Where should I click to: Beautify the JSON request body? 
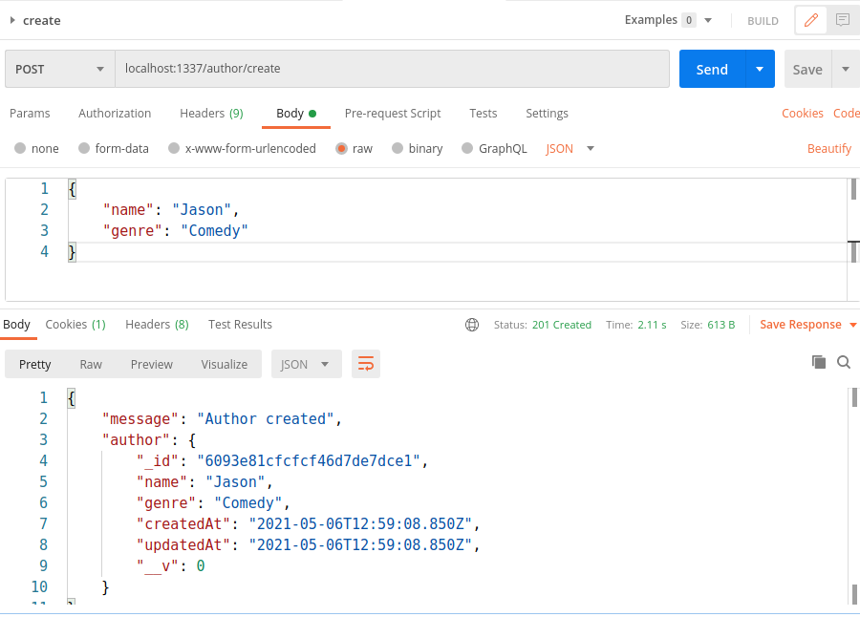click(x=828, y=148)
